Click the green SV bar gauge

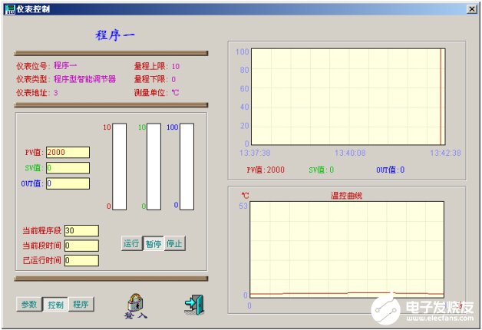point(154,167)
